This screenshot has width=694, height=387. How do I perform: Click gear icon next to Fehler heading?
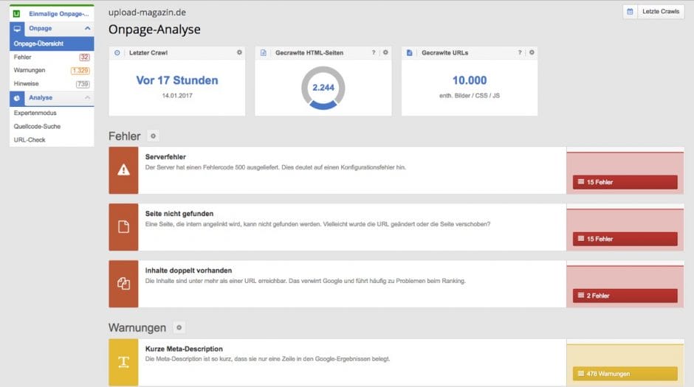[153, 136]
